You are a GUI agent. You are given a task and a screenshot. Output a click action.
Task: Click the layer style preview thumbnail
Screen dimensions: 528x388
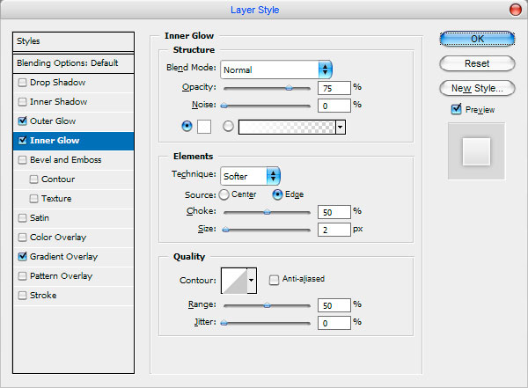click(x=476, y=154)
